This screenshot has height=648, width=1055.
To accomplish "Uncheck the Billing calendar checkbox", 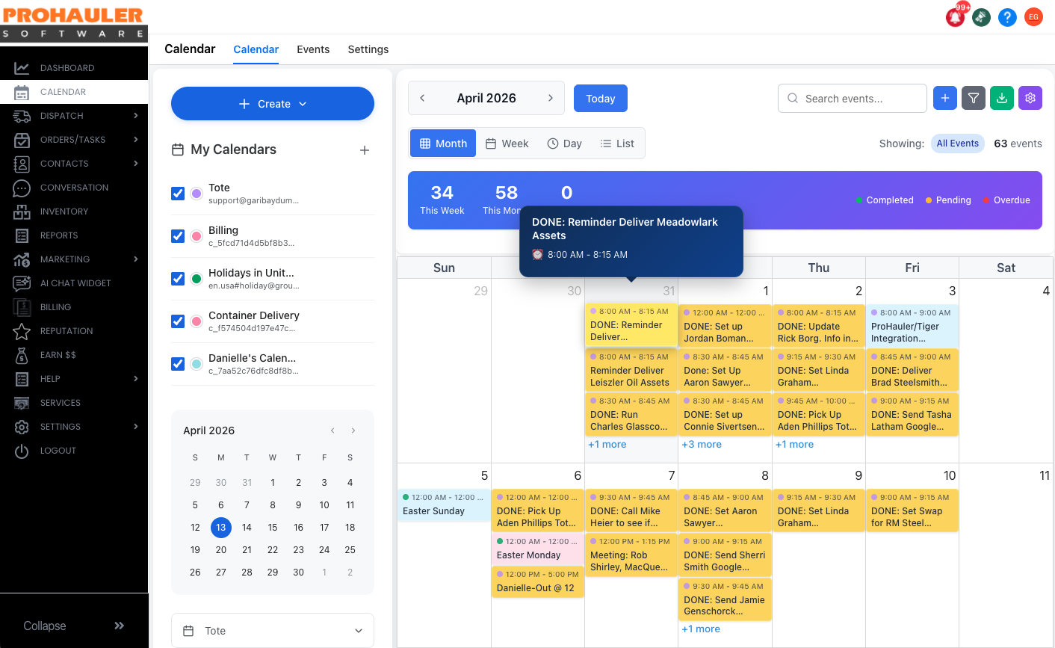I will click(x=178, y=236).
